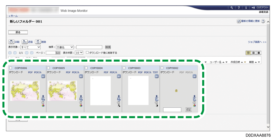The image size is (272, 138).
Task: Select the COPY0004 checkbox
Action: tap(86, 68)
